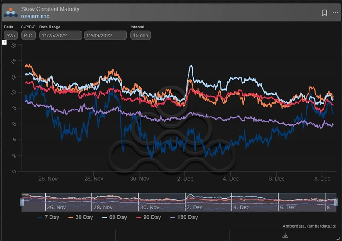Toggle the 180 Day series in legend
Image resolution: width=342 pixels, height=241 pixels.
[184, 217]
